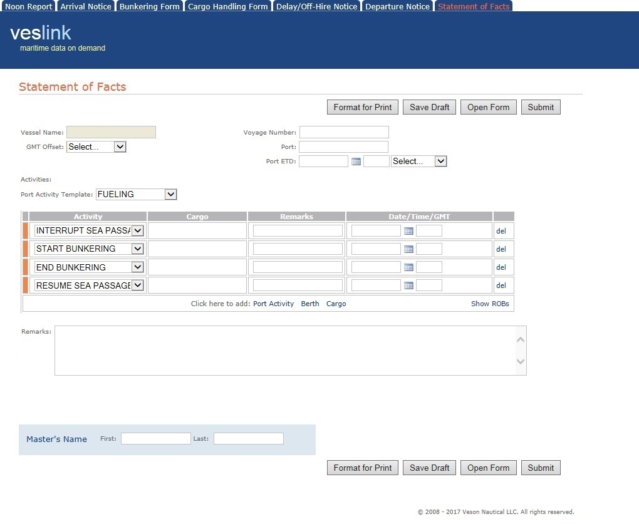639x524 pixels.
Task: Add a Berth using the Berth link
Action: (309, 303)
